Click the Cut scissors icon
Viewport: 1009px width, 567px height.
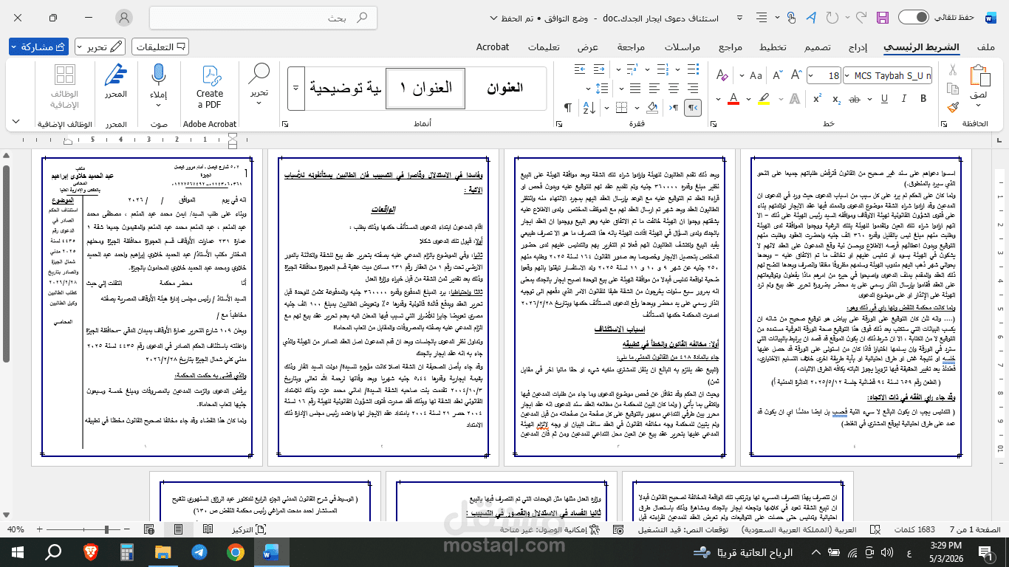pos(953,69)
